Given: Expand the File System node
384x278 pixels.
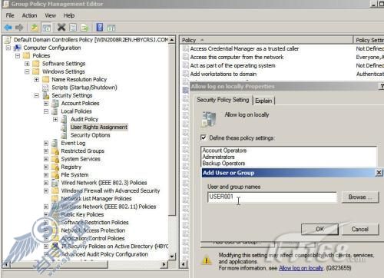Looking at the screenshot, I should pyautogui.click(x=46, y=175).
